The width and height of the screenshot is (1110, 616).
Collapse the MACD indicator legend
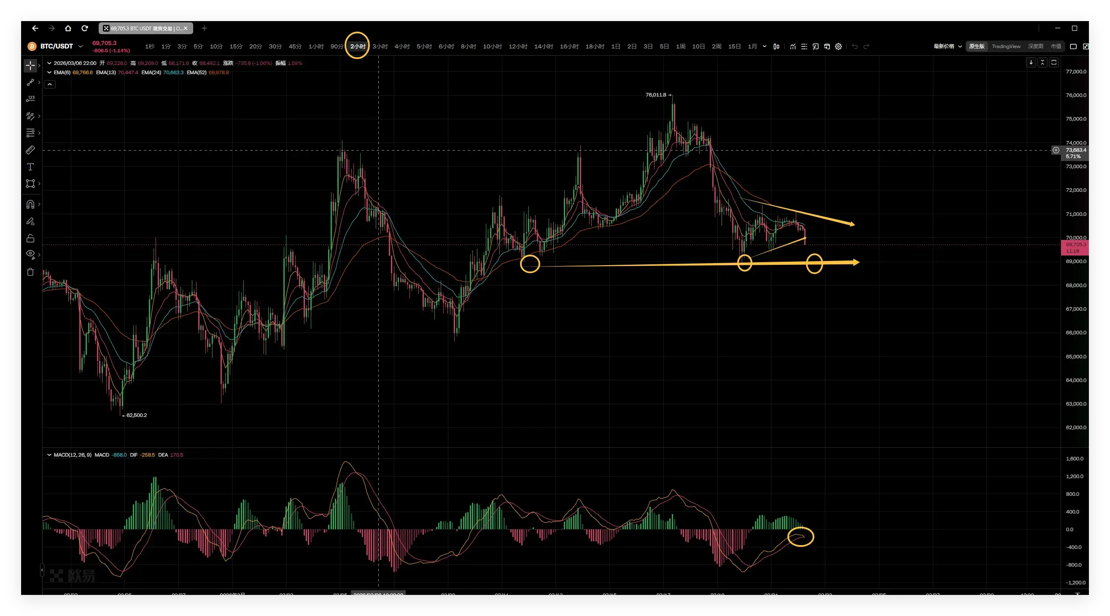(49, 455)
